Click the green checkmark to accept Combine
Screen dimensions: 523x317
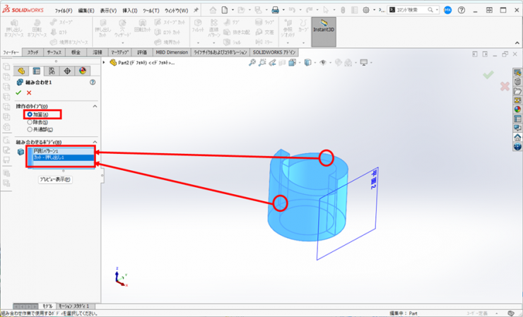tap(18, 92)
